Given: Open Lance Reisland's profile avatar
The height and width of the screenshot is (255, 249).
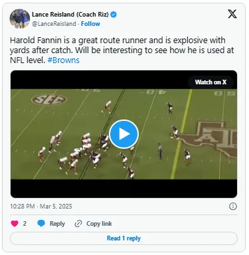Looking at the screenshot, I should coord(20,19).
